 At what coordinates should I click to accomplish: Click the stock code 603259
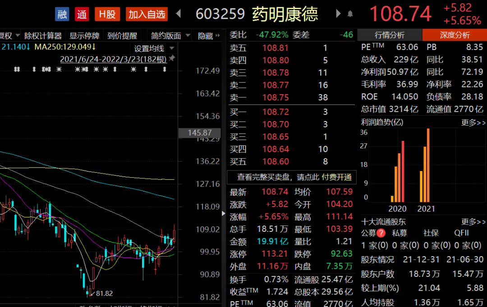[x=220, y=14]
